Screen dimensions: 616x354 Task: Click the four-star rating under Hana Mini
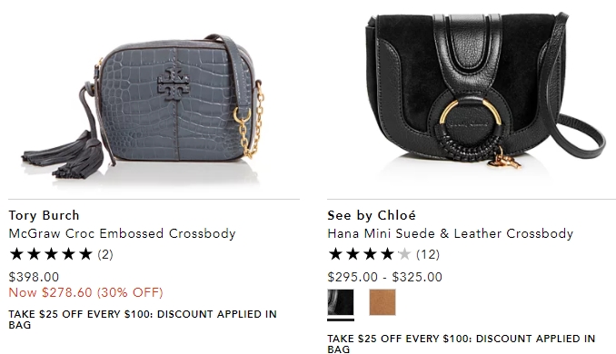coord(369,254)
